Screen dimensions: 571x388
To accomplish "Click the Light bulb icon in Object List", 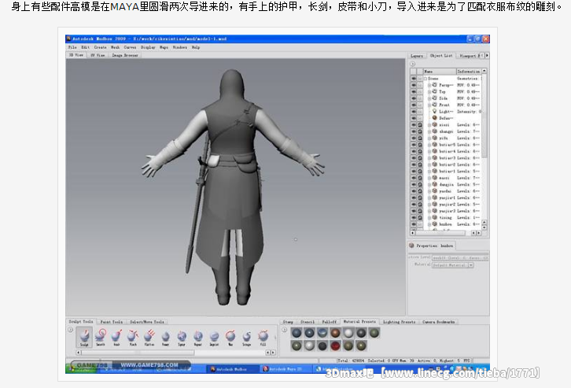I will click(x=434, y=112).
